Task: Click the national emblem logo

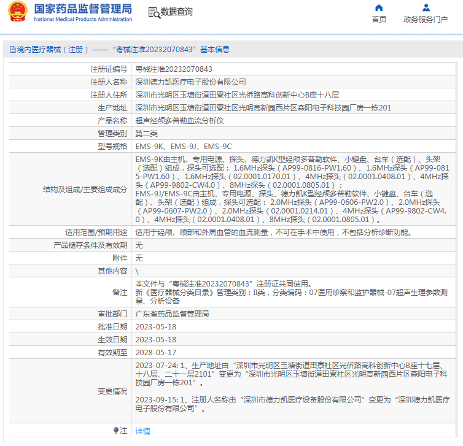Action: (x=18, y=12)
